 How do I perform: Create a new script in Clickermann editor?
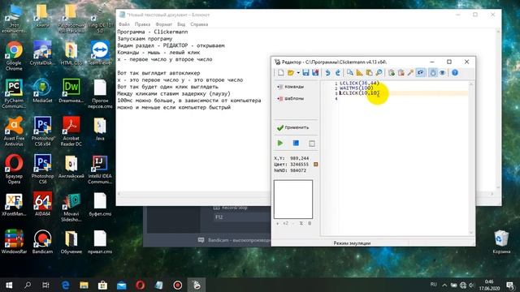280,72
